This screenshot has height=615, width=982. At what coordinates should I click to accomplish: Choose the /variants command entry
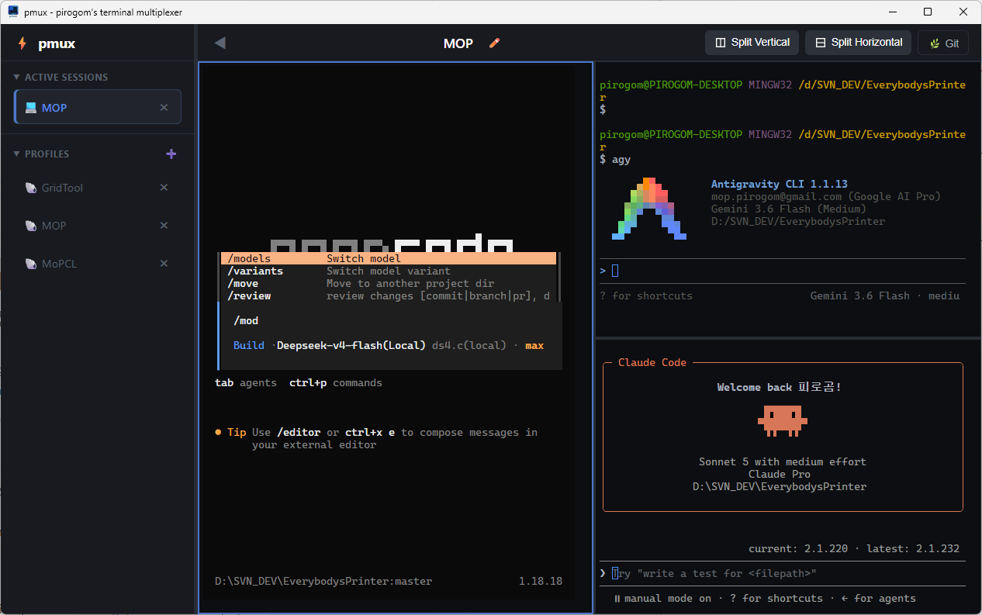click(x=389, y=271)
